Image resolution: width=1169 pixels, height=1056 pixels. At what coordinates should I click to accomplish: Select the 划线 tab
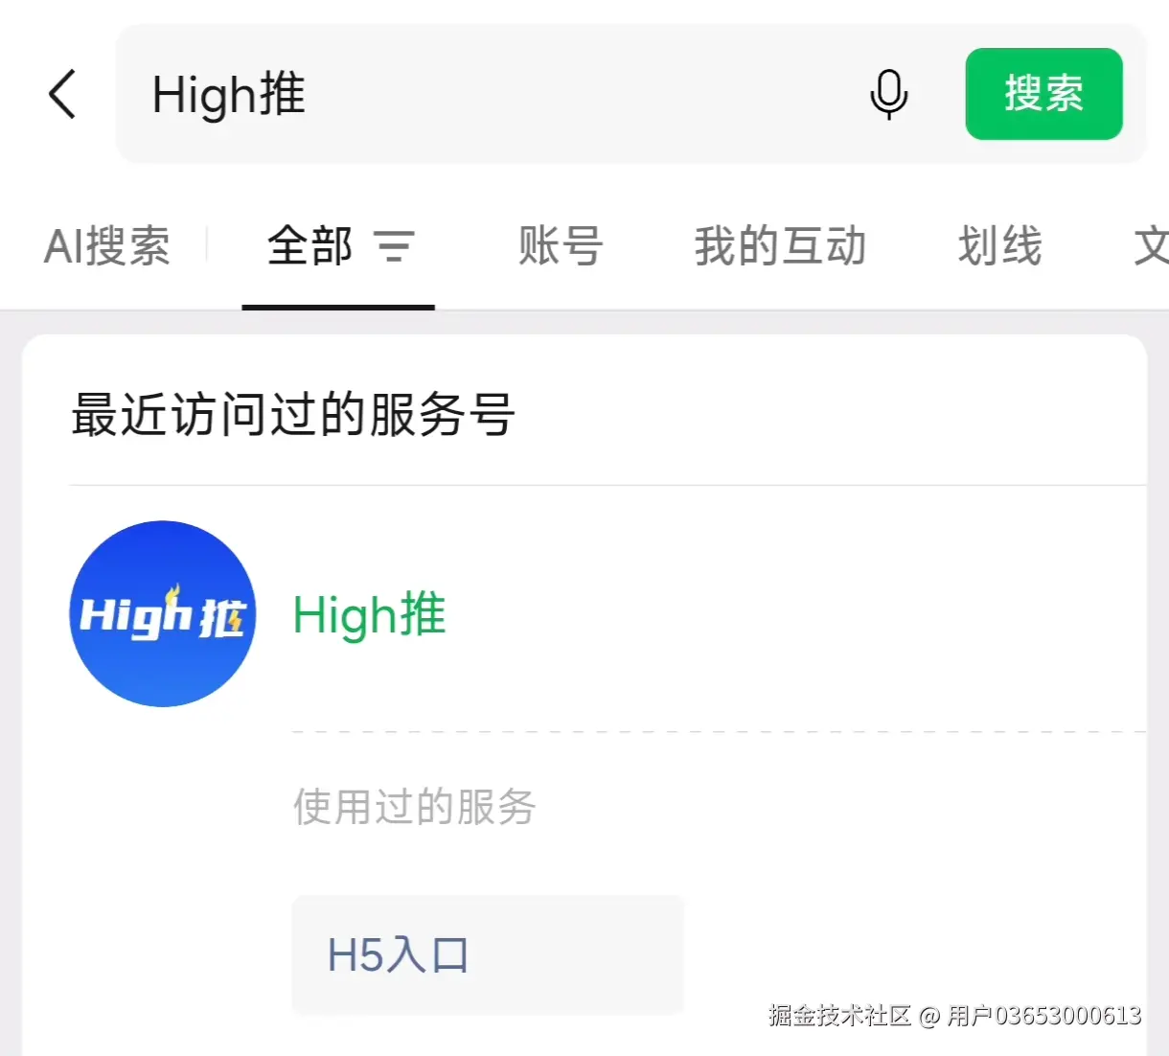click(999, 246)
